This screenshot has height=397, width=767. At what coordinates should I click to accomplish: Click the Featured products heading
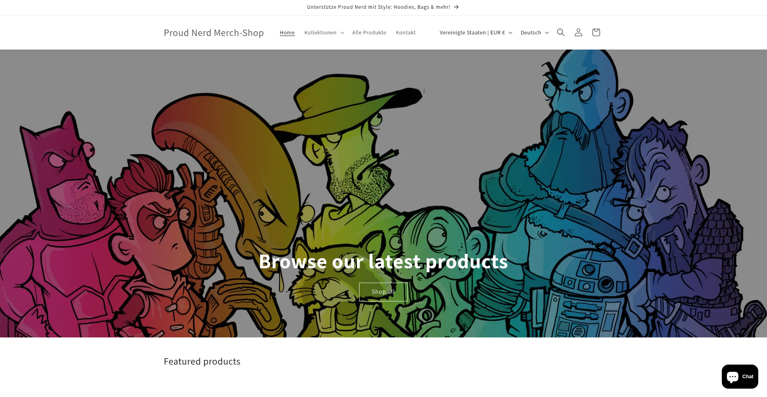click(202, 361)
